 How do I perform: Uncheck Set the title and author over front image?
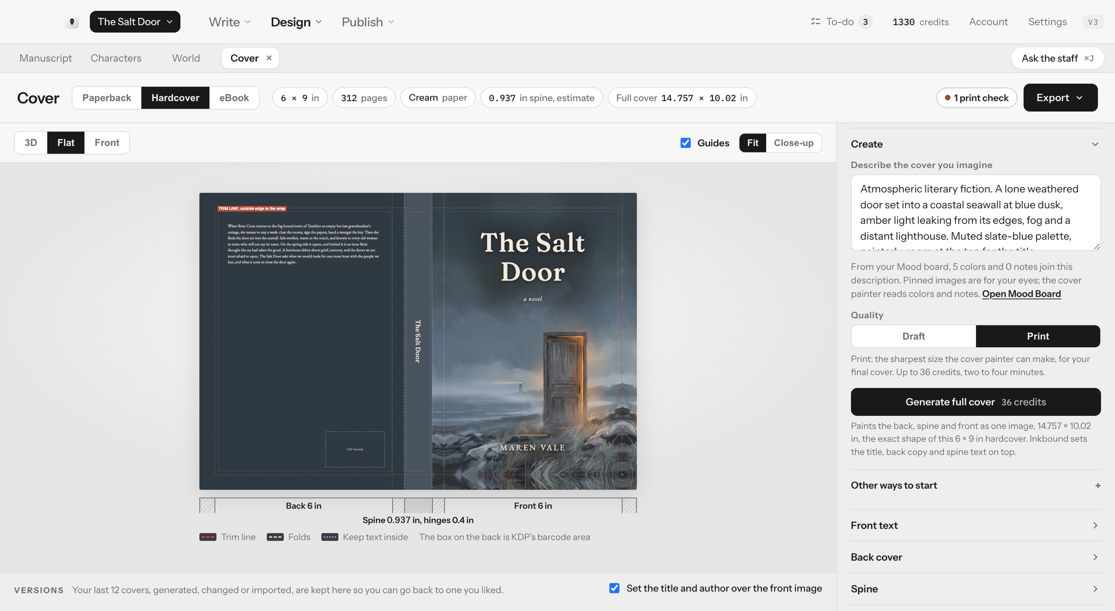click(614, 588)
